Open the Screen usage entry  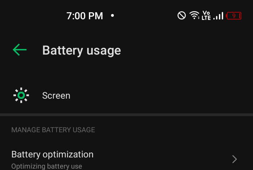(x=126, y=95)
